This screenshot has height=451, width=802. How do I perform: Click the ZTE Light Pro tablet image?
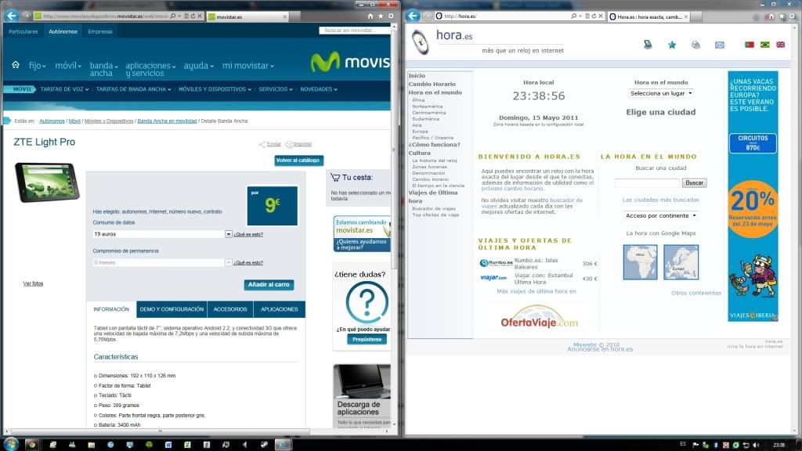[47, 182]
